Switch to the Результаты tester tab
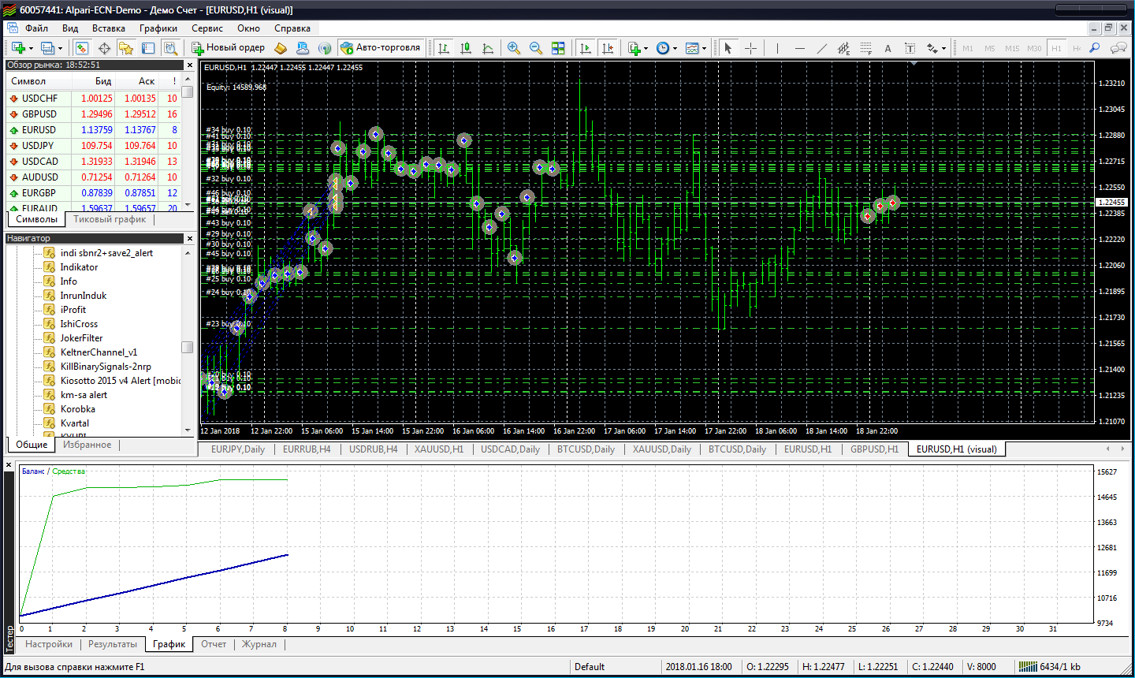Image resolution: width=1135 pixels, height=678 pixels. click(x=112, y=644)
